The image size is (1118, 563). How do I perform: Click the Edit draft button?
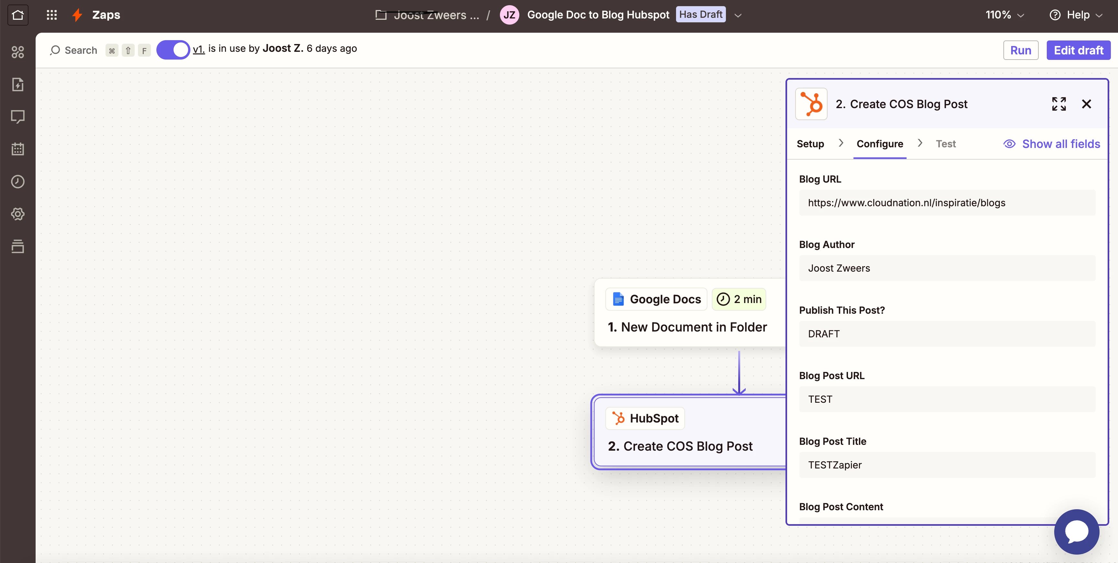(x=1078, y=51)
